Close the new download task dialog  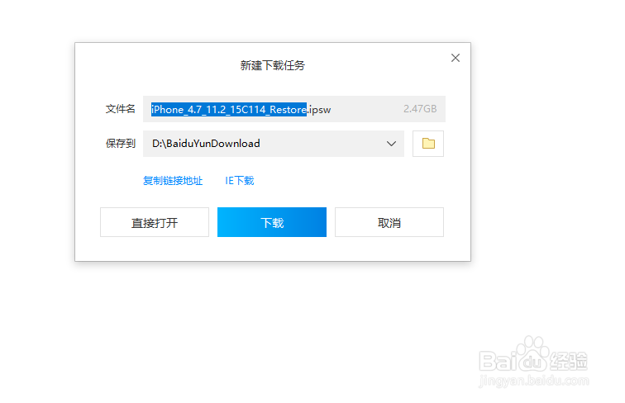(x=456, y=58)
